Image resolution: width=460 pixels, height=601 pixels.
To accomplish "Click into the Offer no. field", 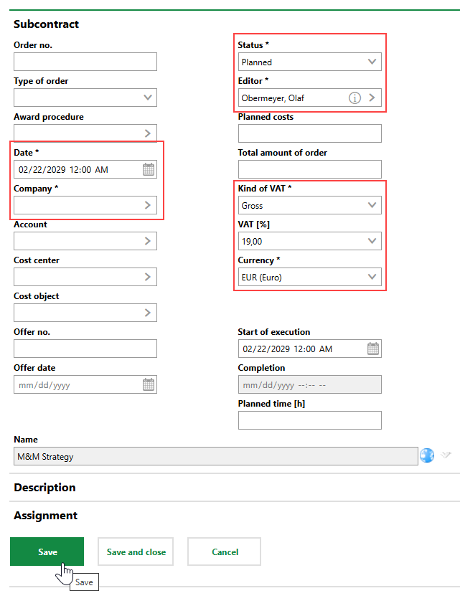I will click(x=85, y=349).
